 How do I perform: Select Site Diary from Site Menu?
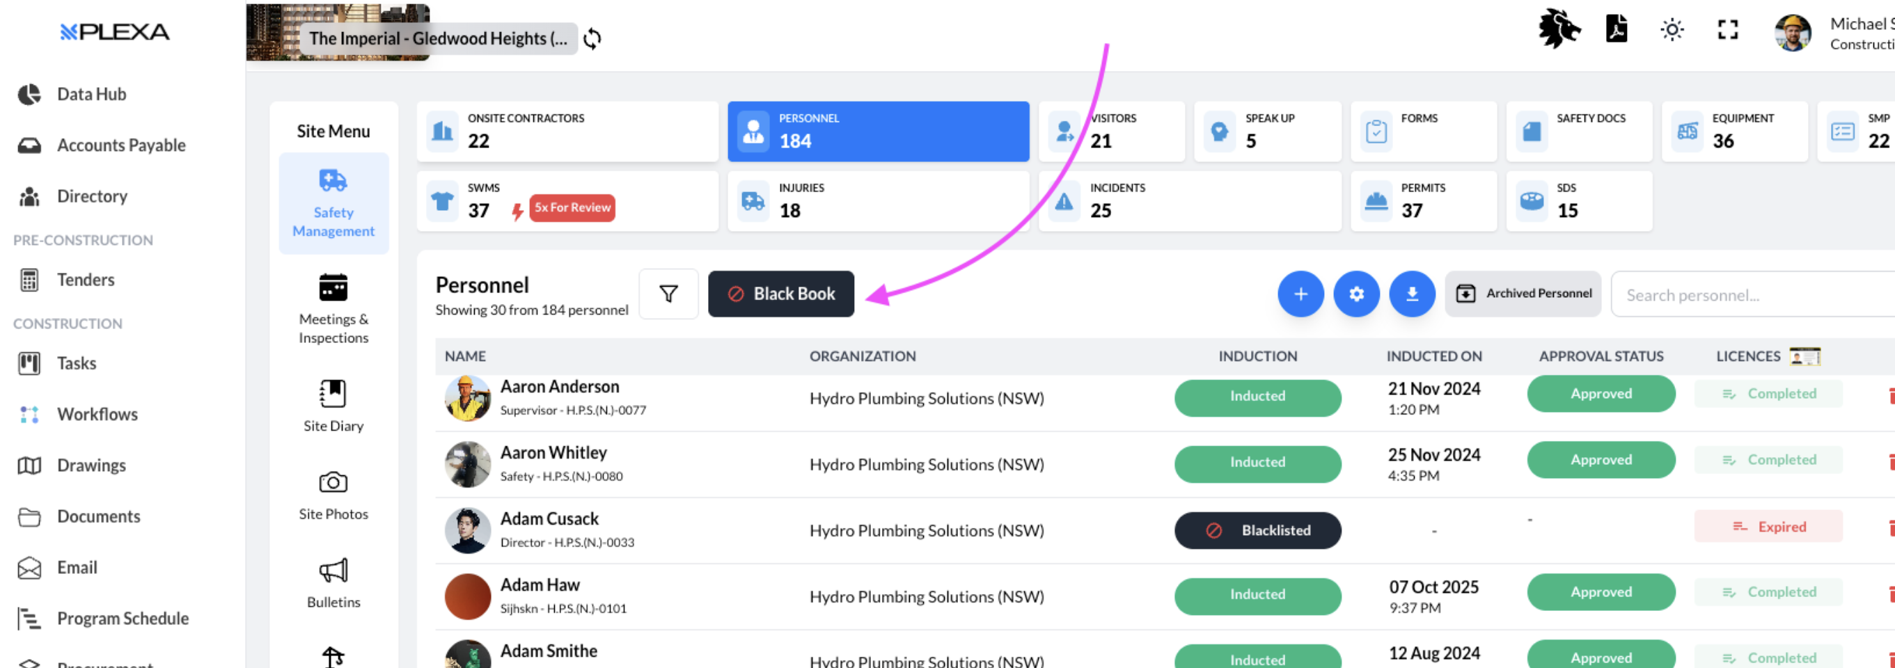pyautogui.click(x=333, y=406)
